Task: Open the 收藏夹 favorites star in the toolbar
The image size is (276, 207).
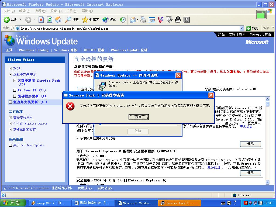Action: [x=91, y=19]
